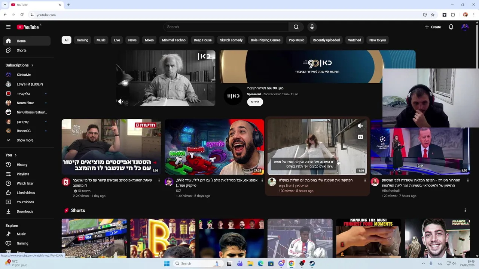
Task: Type in the YouTube search field
Action: 226,27
